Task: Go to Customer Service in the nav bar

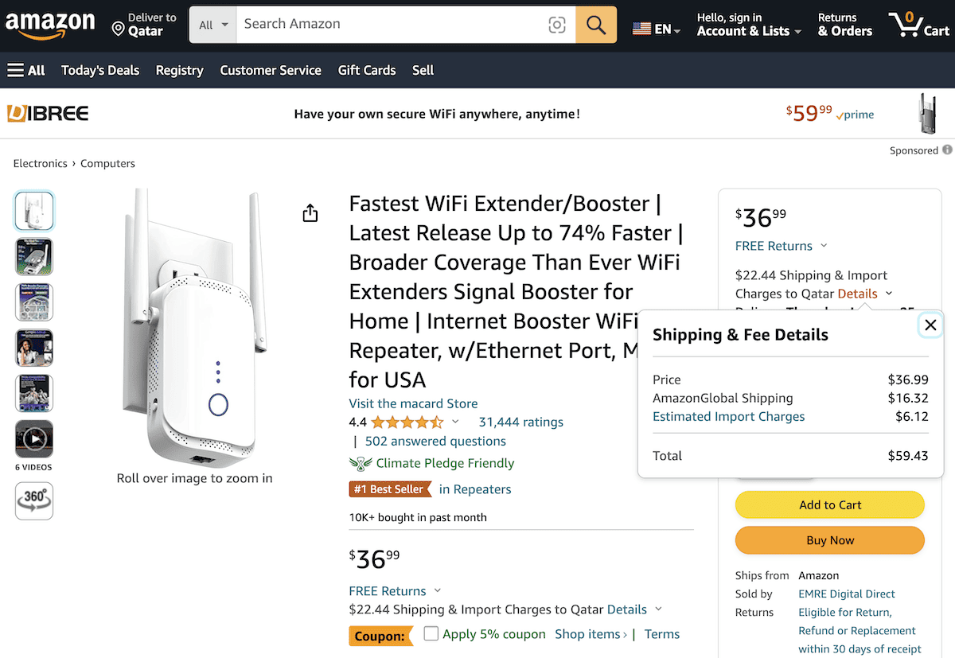Action: click(x=270, y=71)
